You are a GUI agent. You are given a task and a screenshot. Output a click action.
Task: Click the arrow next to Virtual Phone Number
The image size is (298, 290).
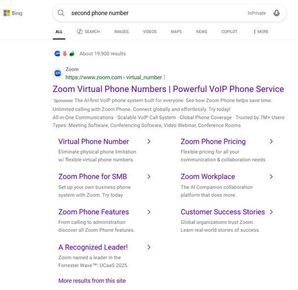(x=149, y=142)
